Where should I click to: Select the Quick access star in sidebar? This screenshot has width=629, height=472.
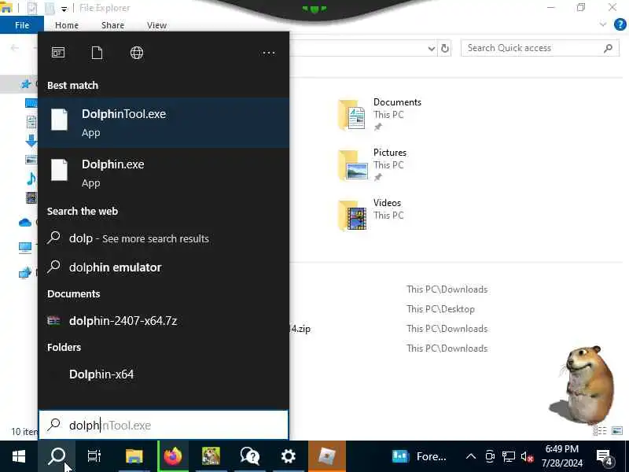tap(26, 84)
